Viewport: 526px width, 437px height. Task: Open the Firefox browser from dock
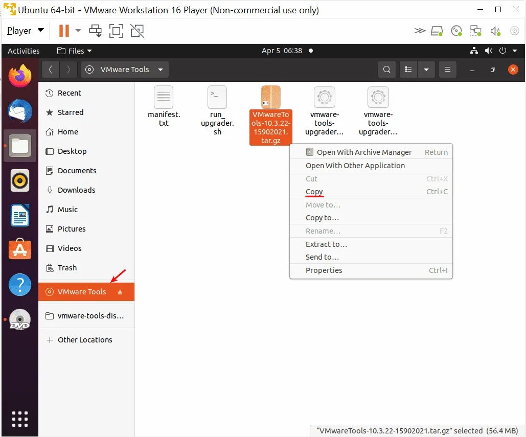(x=20, y=76)
